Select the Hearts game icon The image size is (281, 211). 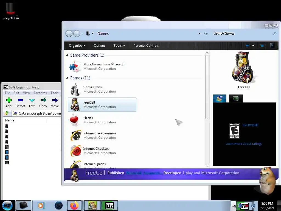pyautogui.click(x=74, y=120)
